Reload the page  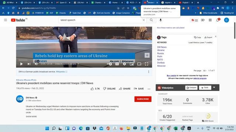click(13, 8)
